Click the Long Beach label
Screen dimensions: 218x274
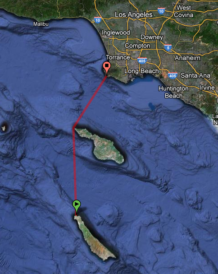click(141, 71)
